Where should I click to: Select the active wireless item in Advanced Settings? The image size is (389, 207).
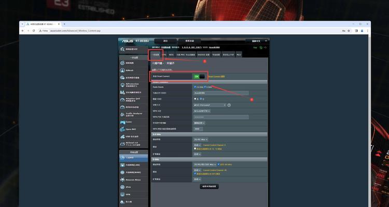[133, 157]
